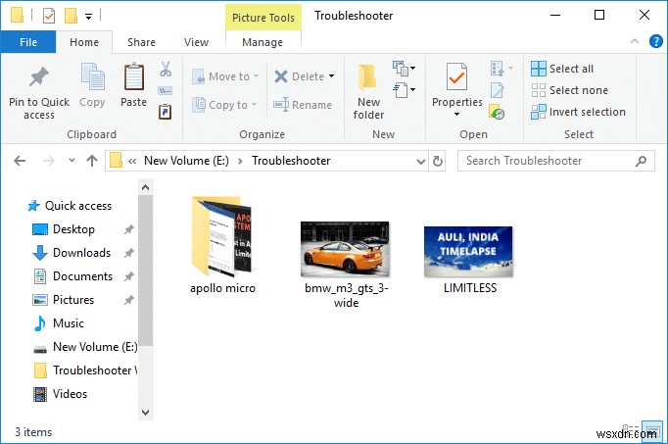The height and width of the screenshot is (444, 668).
Task: Click Select none
Action: [570, 90]
